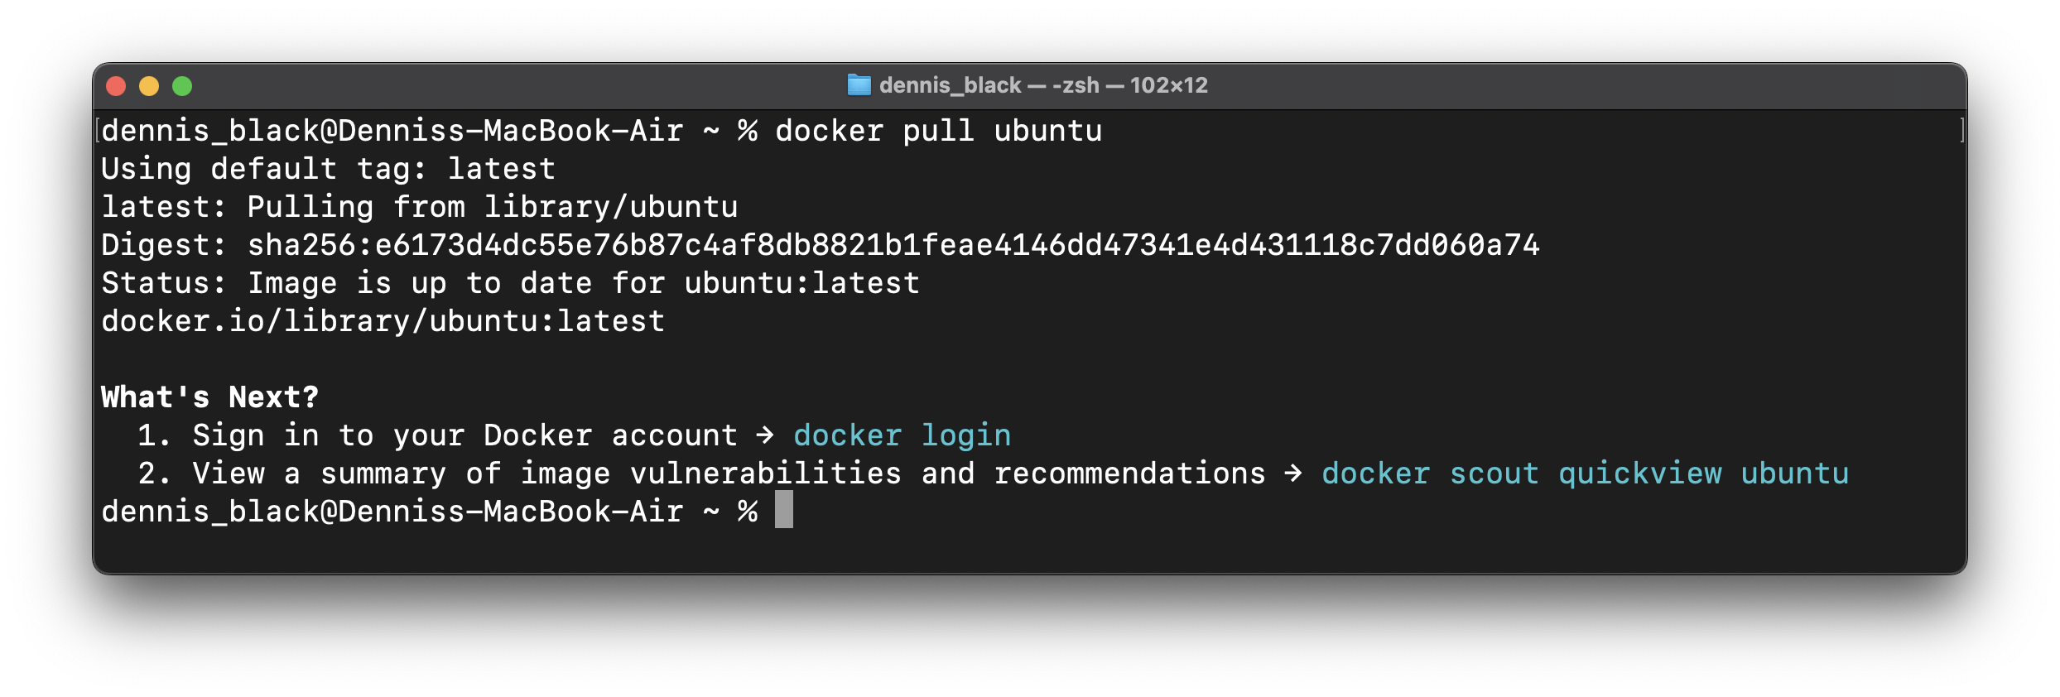The width and height of the screenshot is (2060, 697).
Task: Click the right bracket mark at first line end
Action: pos(1961,131)
